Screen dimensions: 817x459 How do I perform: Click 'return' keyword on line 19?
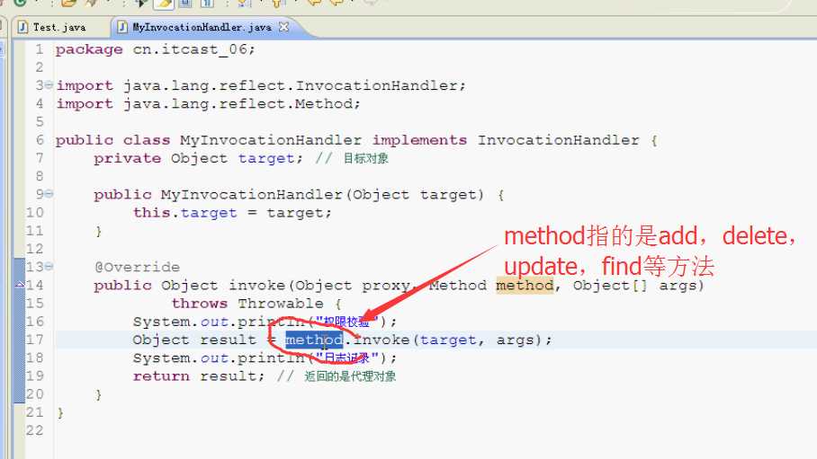pos(161,376)
